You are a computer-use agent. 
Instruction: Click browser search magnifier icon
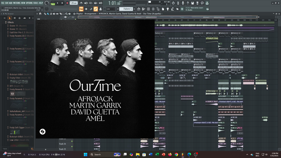32,149
